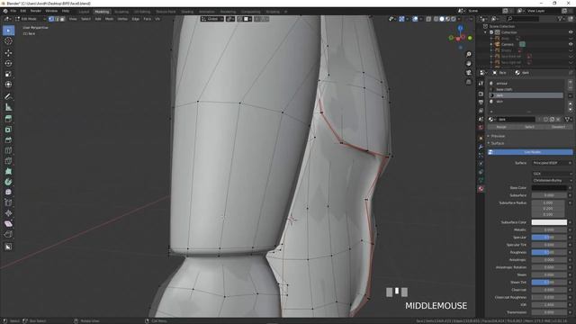Expand the Preview panel
This screenshot has width=576, height=324.
(498, 136)
